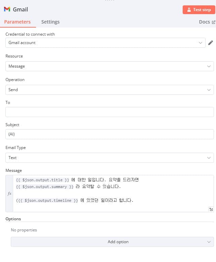
Task: Switch to the Settings tab
Action: tap(50, 22)
